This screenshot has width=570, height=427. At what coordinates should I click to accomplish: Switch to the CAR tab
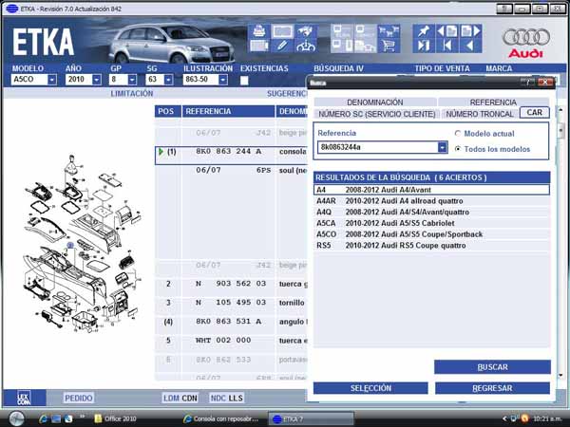534,113
